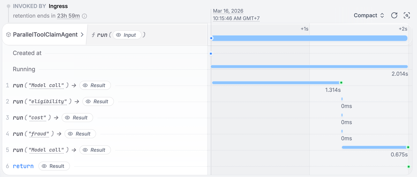
Task: View Result of fraud step
Action: pos(80,134)
